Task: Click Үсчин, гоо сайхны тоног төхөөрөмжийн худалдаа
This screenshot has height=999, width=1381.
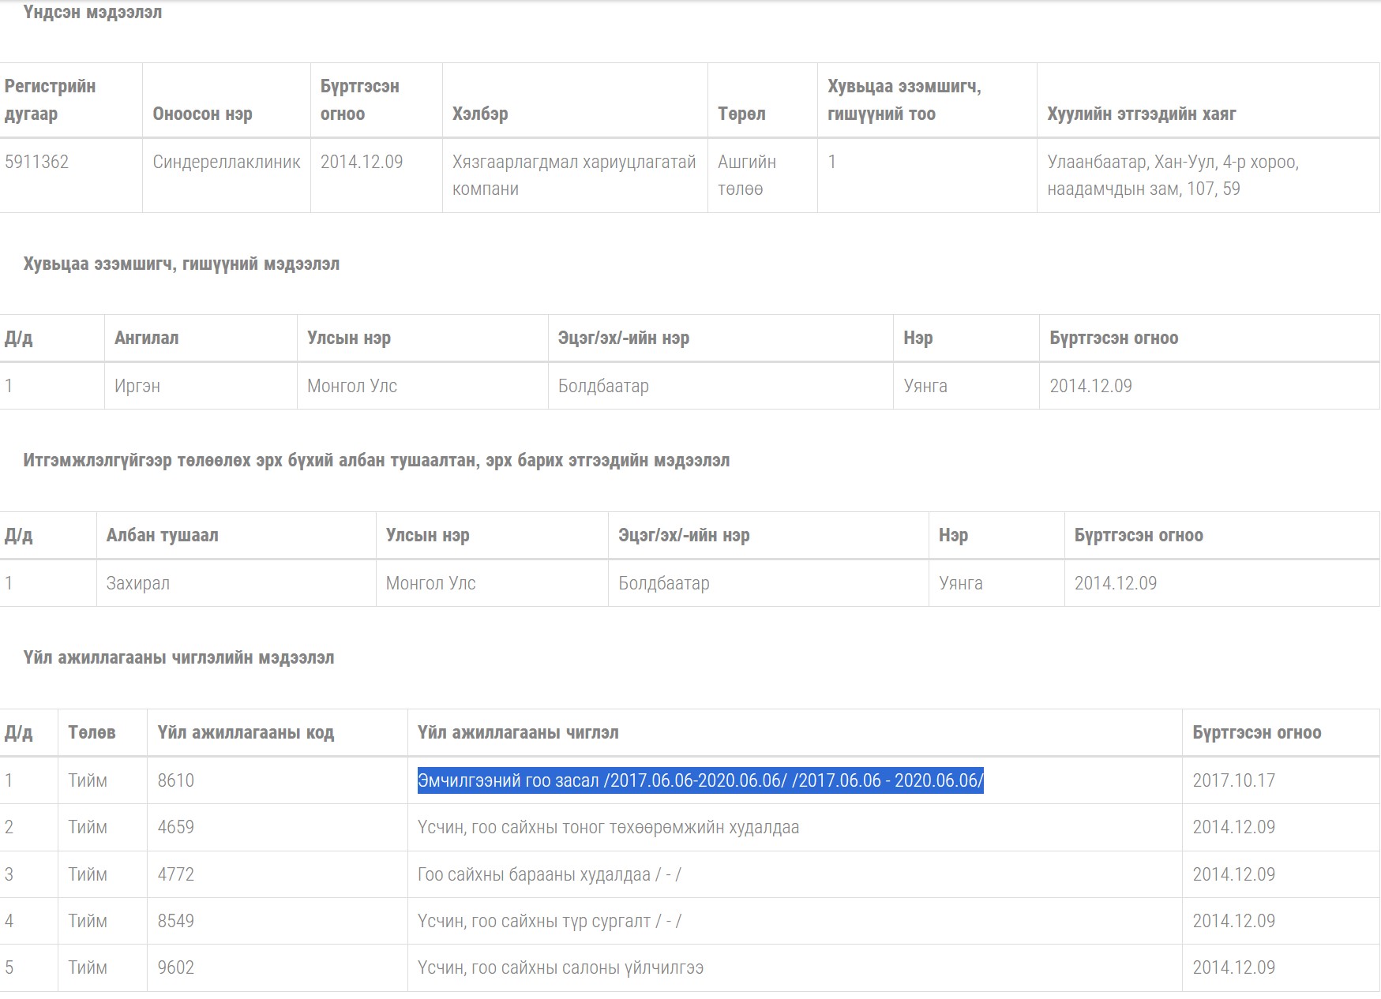Action: [608, 827]
